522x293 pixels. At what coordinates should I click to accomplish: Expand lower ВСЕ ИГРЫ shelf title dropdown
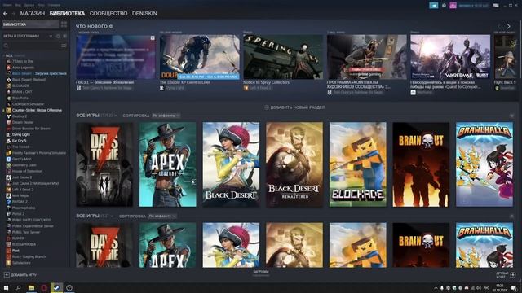tap(112, 216)
